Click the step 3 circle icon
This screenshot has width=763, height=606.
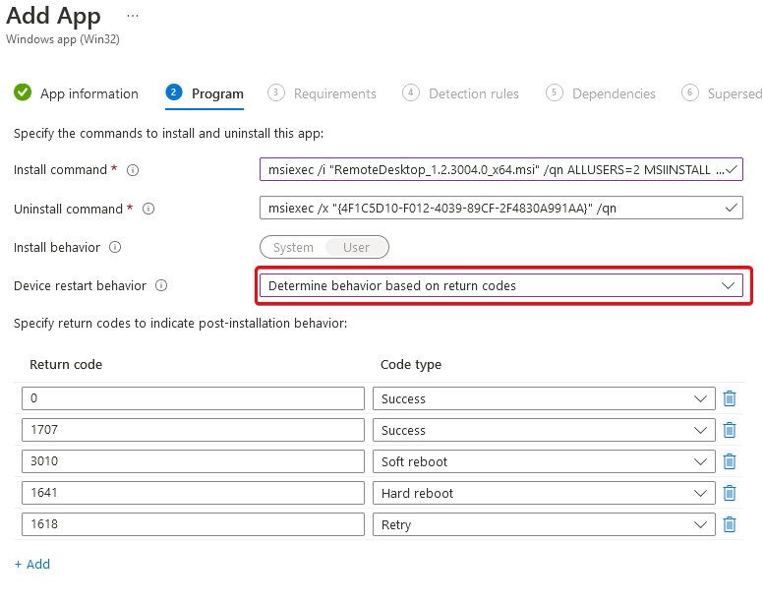click(276, 92)
